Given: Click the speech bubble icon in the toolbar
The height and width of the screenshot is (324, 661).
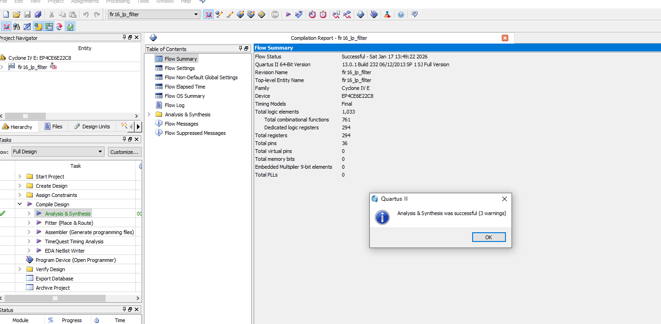Looking at the screenshot, I should (414, 14).
